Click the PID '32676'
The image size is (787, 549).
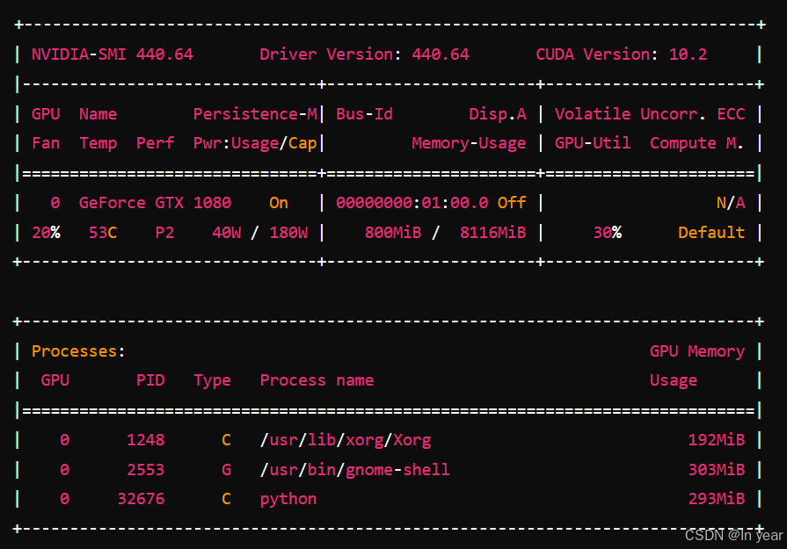click(141, 499)
